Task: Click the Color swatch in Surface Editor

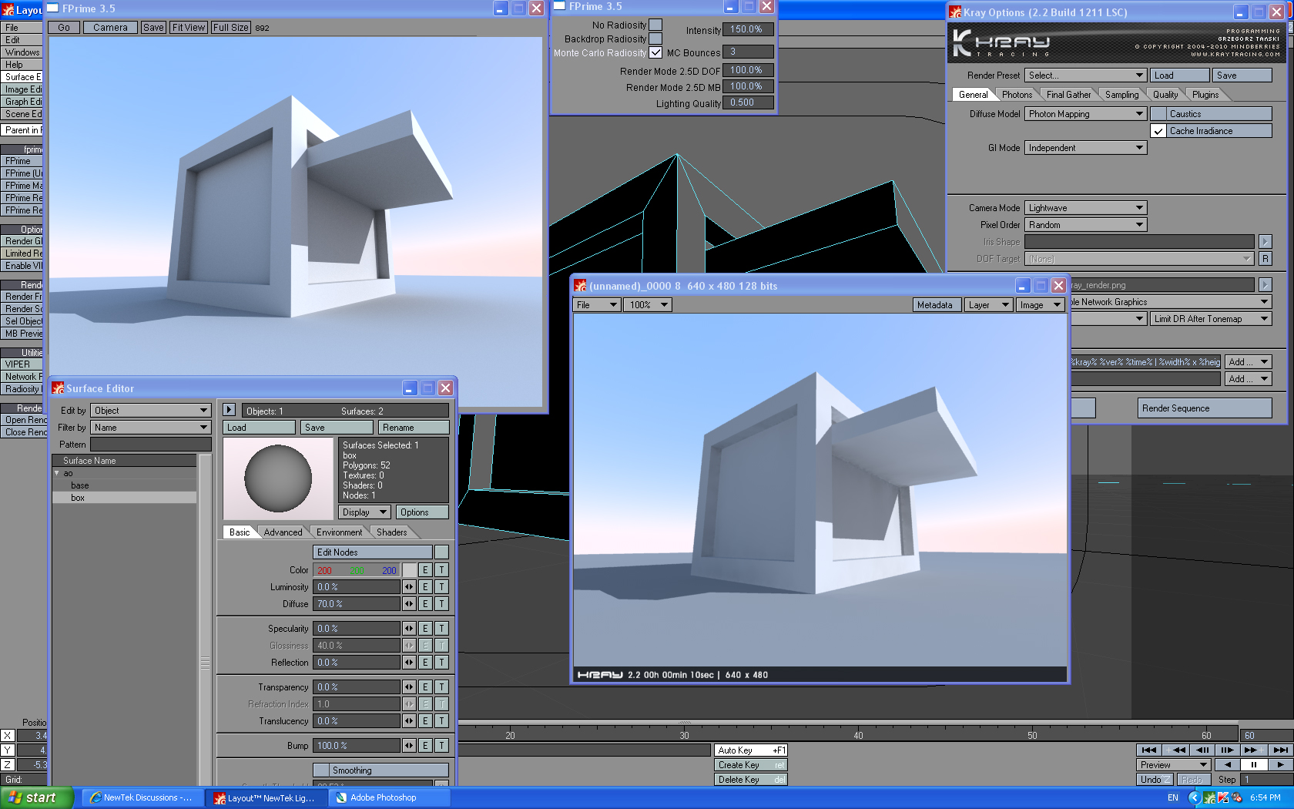Action: click(409, 570)
